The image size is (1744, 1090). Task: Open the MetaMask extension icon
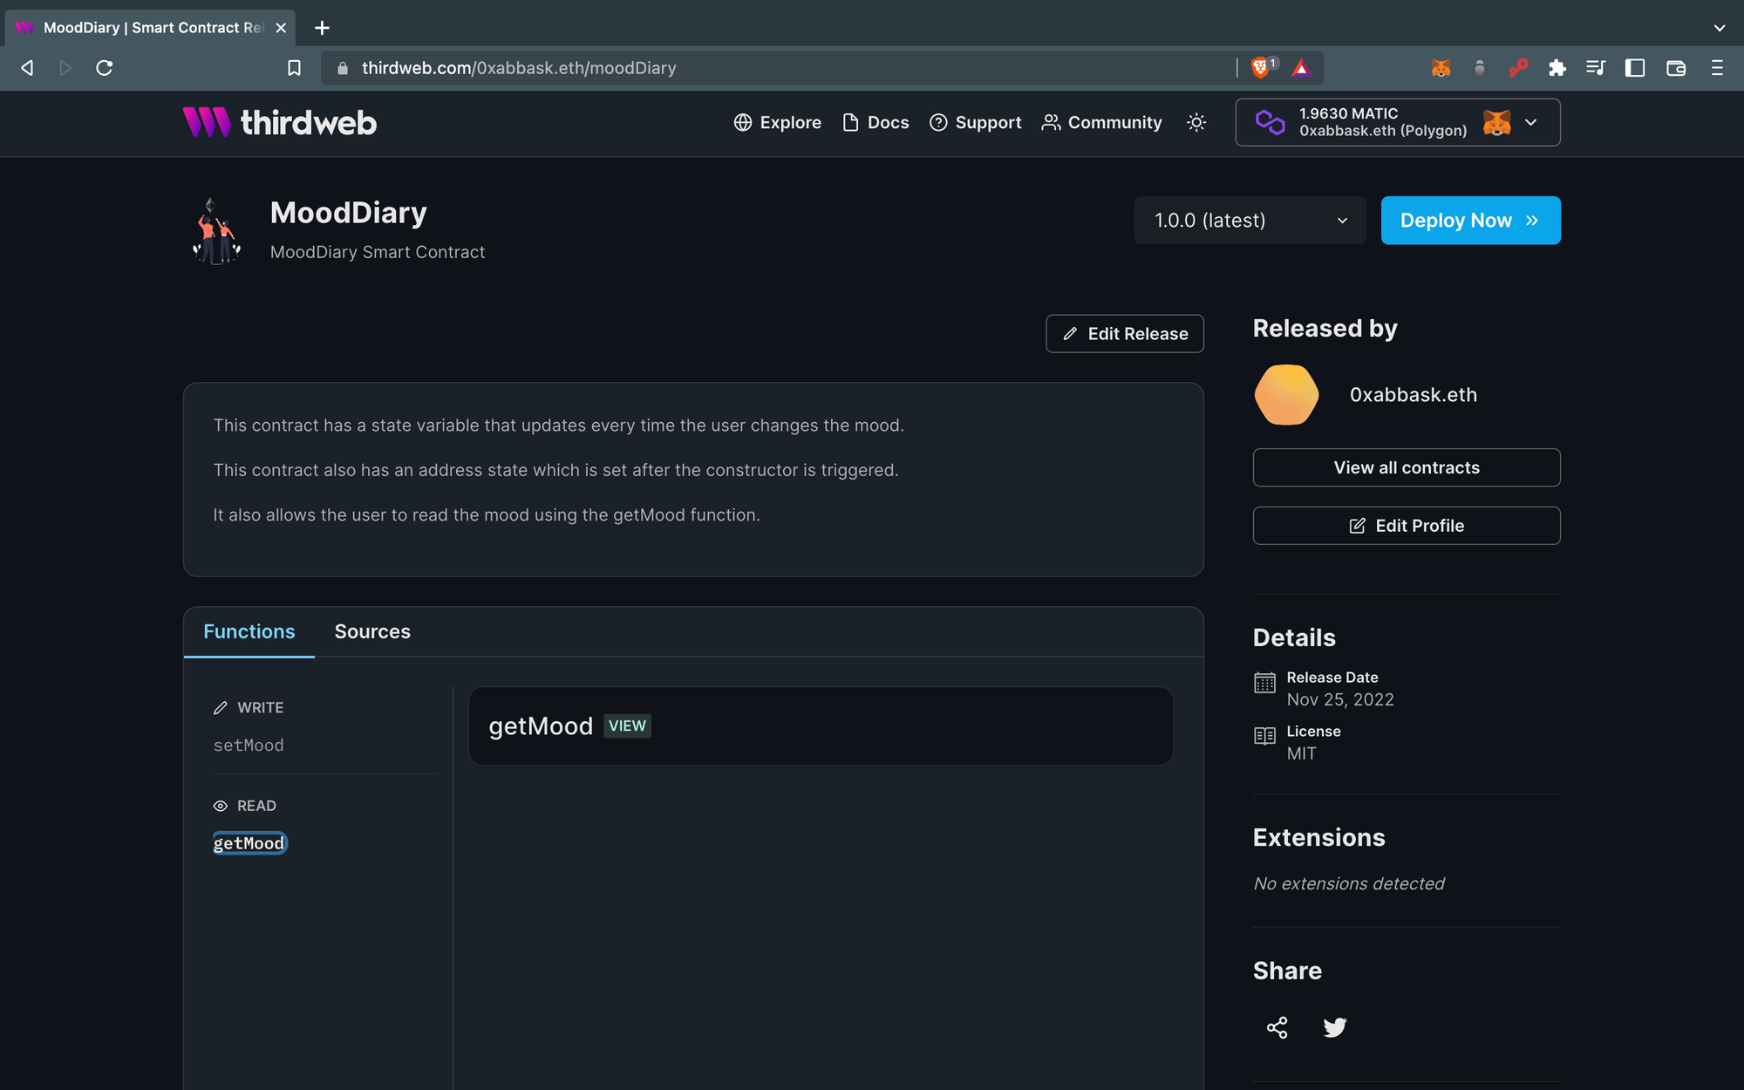tap(1441, 67)
